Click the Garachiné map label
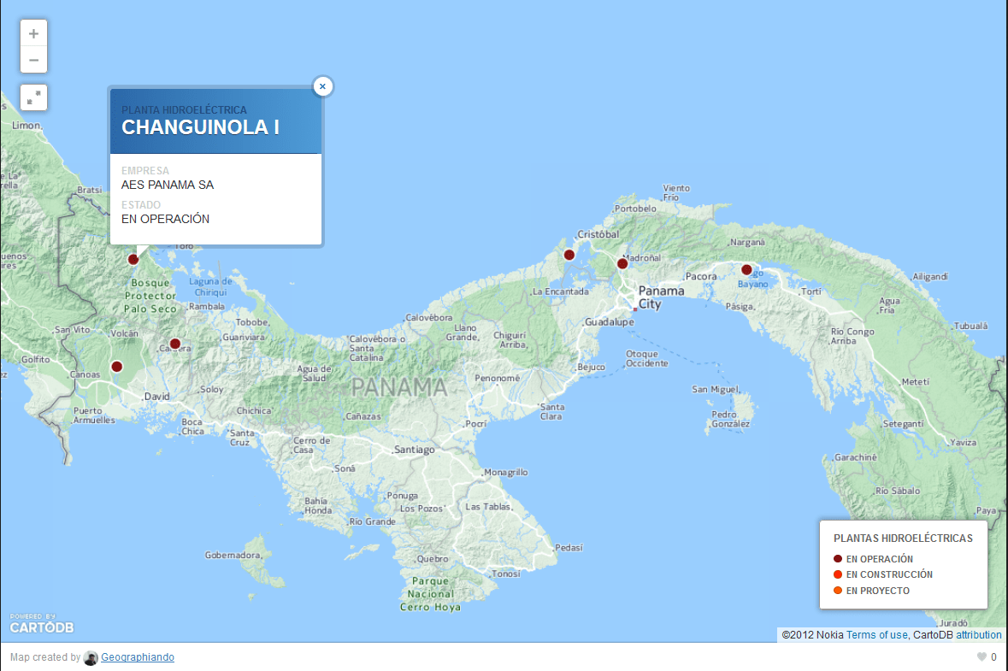 [x=855, y=457]
